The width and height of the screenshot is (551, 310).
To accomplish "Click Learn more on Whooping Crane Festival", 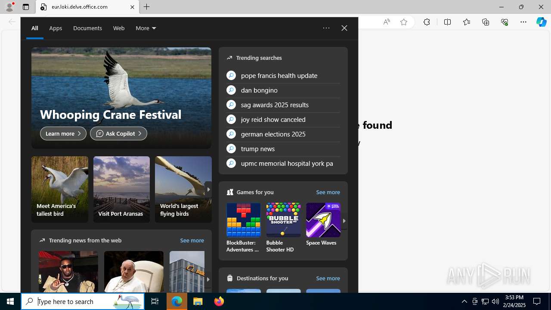I will coord(63,133).
